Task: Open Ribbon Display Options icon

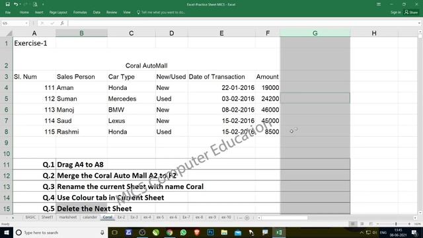Action: pyautogui.click(x=379, y=5)
